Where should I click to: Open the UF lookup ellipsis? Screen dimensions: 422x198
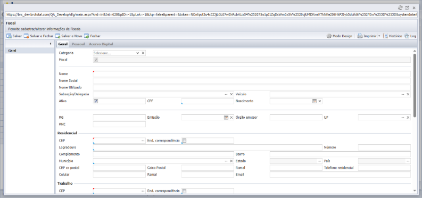coord(403,118)
